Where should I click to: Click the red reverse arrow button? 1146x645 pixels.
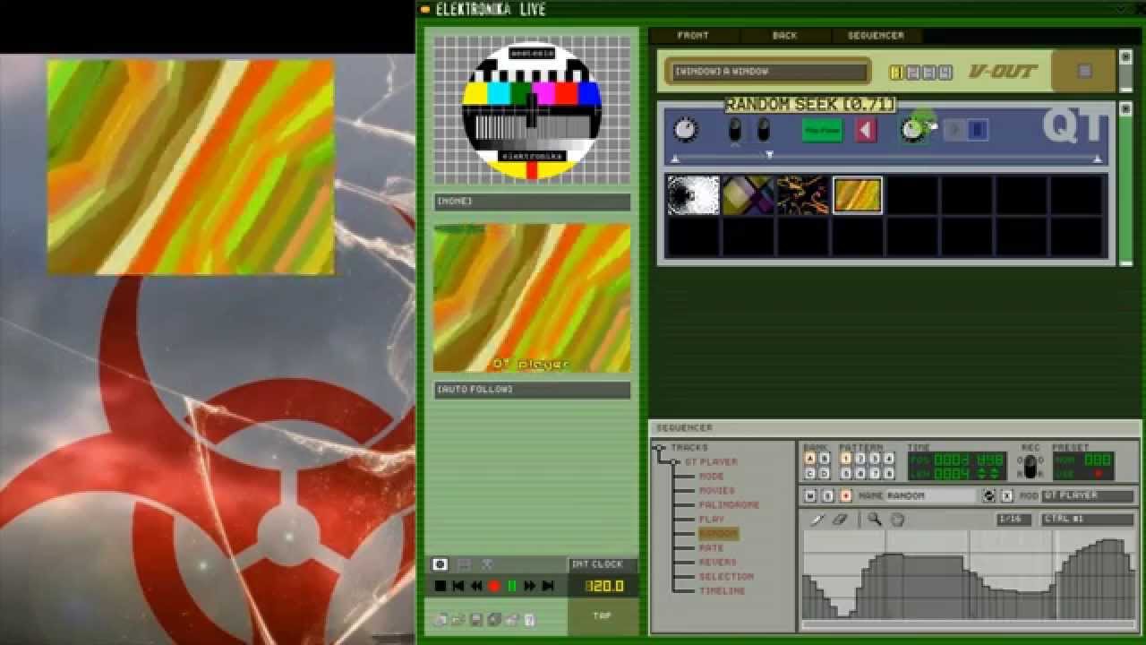(x=865, y=131)
